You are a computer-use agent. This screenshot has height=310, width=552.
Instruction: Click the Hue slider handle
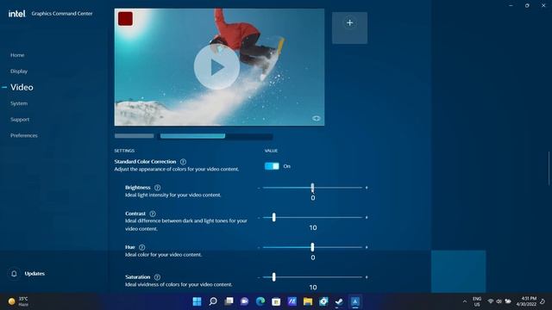click(312, 247)
